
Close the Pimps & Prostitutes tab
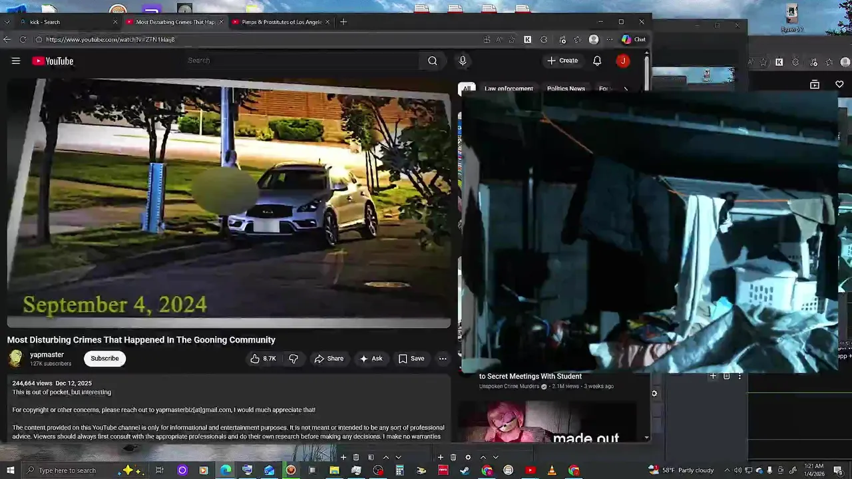coord(327,22)
